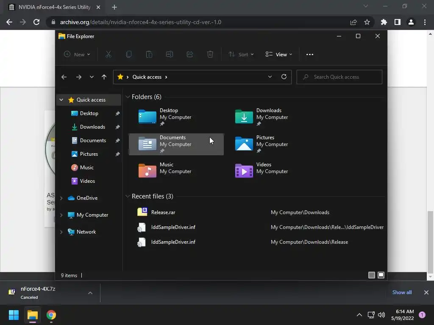Show hidden system tray icons

[359, 315]
